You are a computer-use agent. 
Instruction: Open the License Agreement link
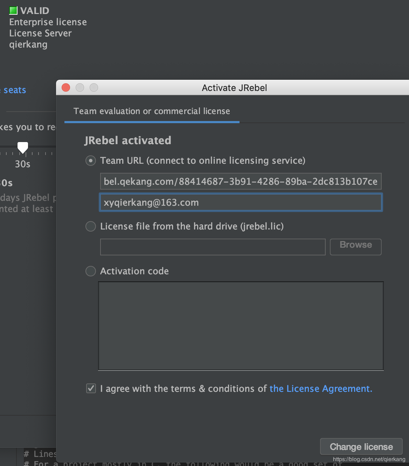321,389
